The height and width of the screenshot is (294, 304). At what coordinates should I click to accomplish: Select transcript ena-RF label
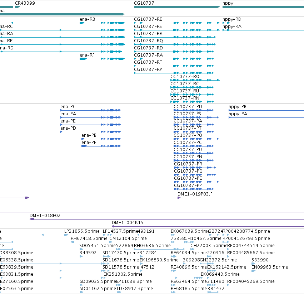[x=87, y=55]
